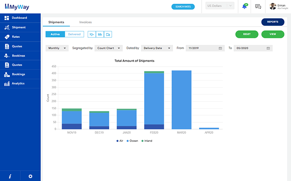Viewport: 291px width, 181px height.
Task: Click the Dashboard grid icon
Action: (7, 18)
